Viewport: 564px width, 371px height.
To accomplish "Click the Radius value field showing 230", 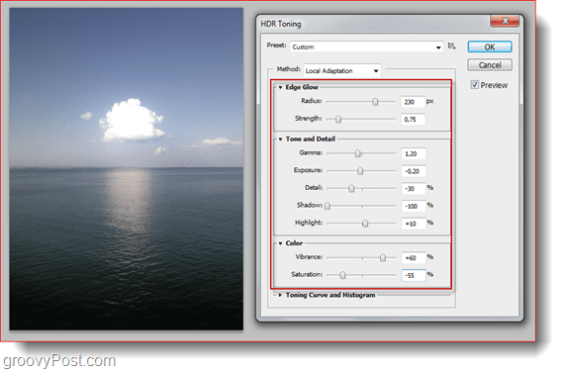I will point(413,102).
